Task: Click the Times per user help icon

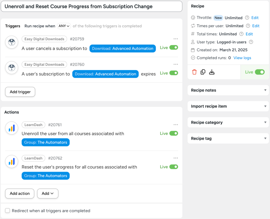Action: click(247, 26)
